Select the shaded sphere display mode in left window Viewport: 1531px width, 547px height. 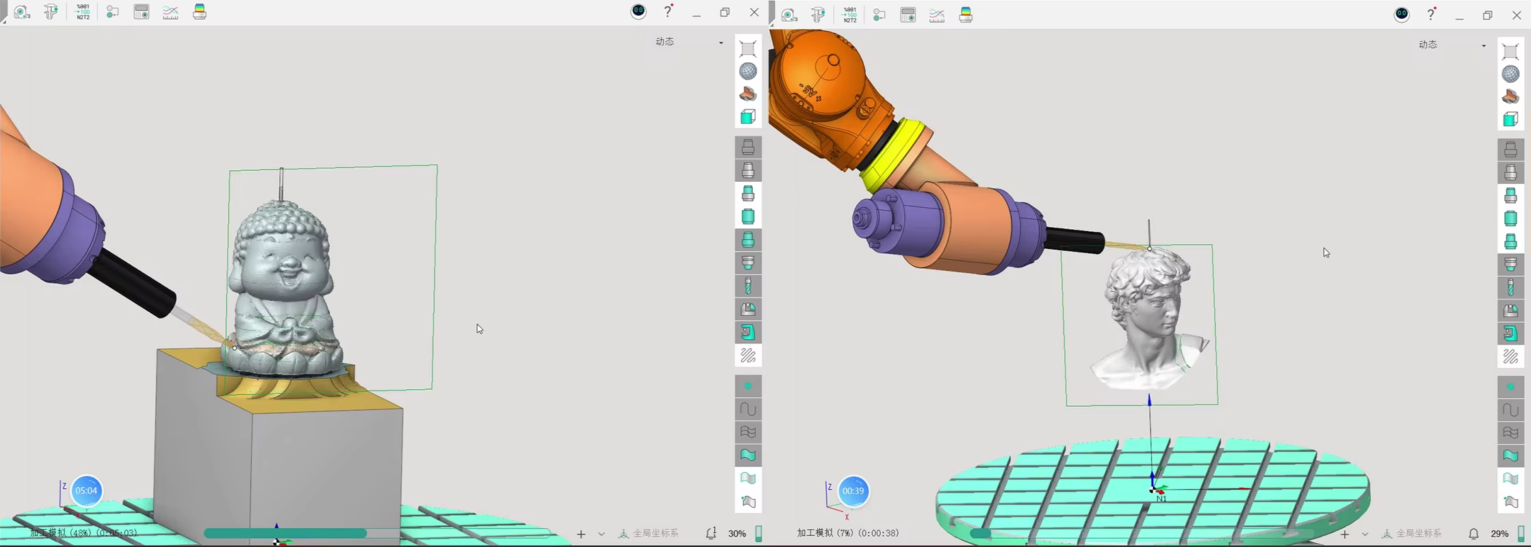point(748,71)
